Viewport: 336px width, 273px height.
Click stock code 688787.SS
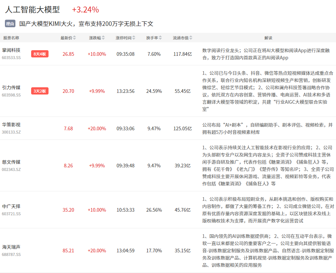click(x=11, y=255)
